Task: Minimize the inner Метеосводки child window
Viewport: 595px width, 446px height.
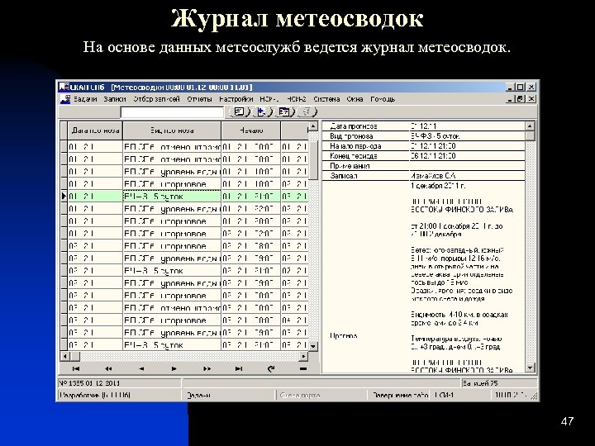Action: click(511, 99)
